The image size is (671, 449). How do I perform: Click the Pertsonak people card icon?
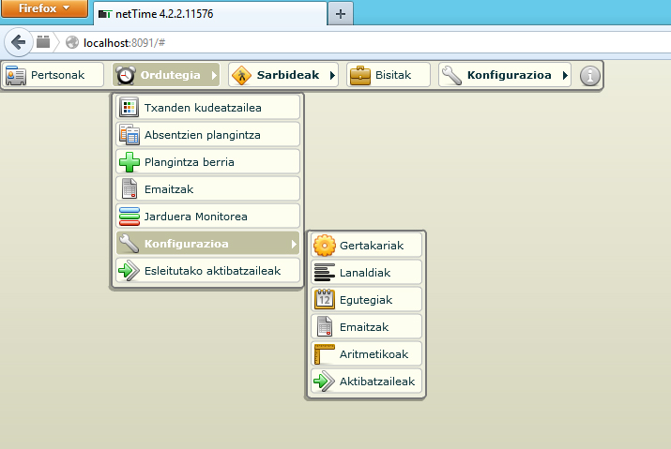click(x=16, y=75)
